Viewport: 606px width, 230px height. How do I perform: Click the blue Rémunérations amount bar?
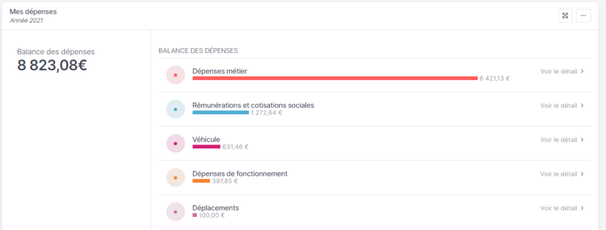coord(221,113)
